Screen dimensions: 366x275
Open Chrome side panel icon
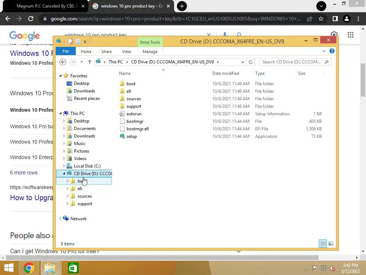click(335, 19)
